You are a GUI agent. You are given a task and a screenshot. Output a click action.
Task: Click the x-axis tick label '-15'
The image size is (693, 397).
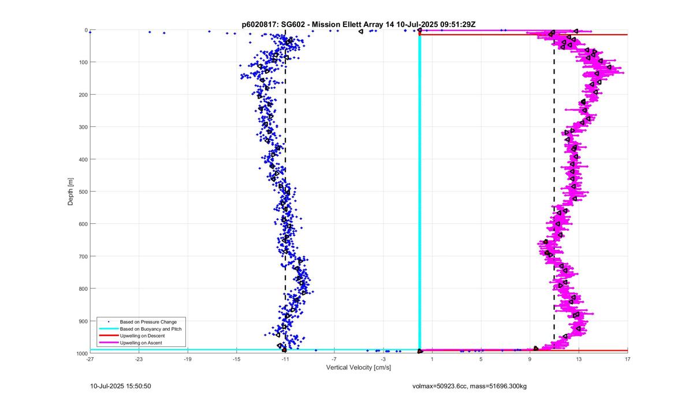click(237, 359)
